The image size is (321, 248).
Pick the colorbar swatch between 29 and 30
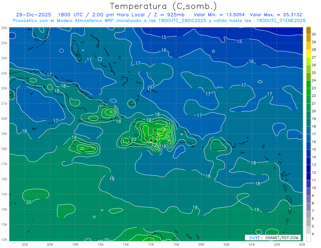click(x=308, y=38)
